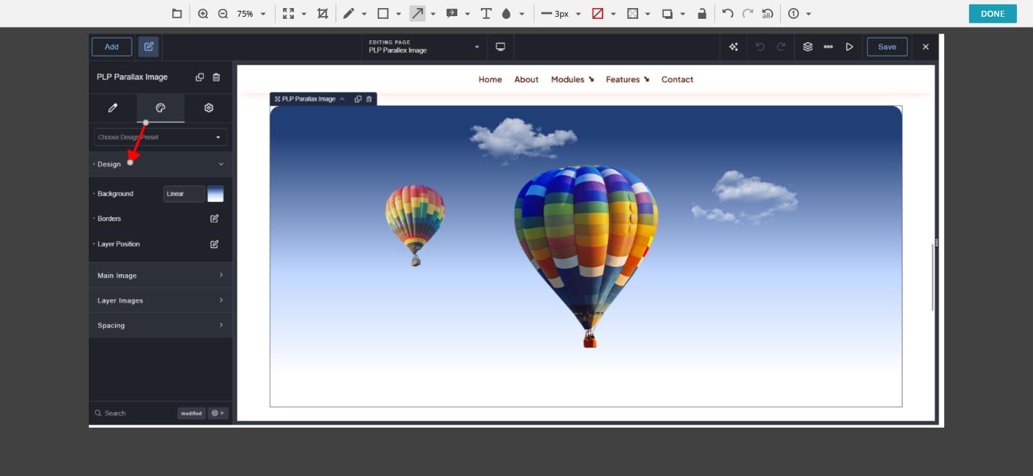Screen dimensions: 1033x476
Task: Click the fit-to-screen expand icon
Action: 289,13
